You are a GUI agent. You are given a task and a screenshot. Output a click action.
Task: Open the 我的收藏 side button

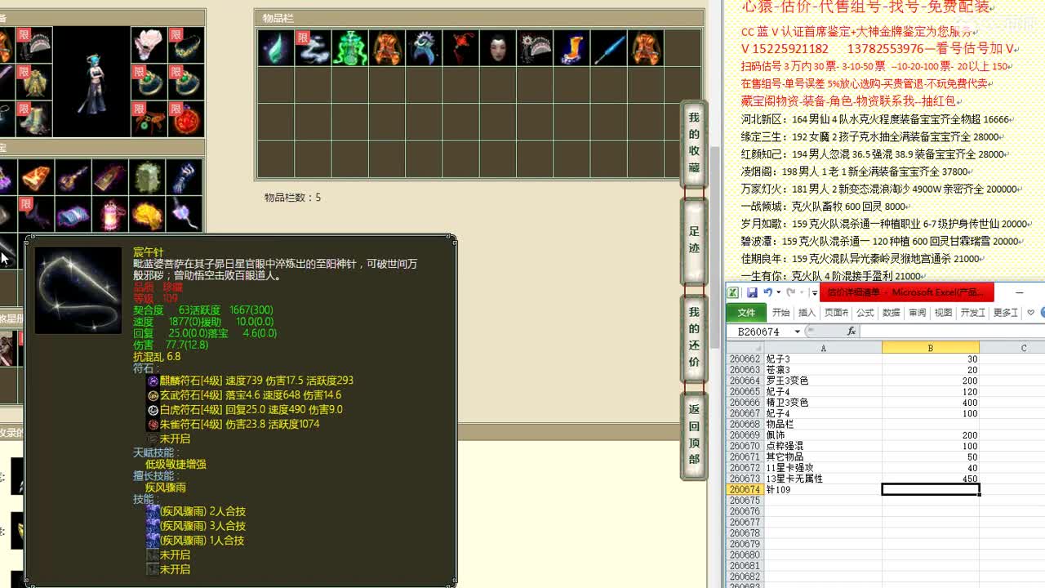[x=694, y=143]
